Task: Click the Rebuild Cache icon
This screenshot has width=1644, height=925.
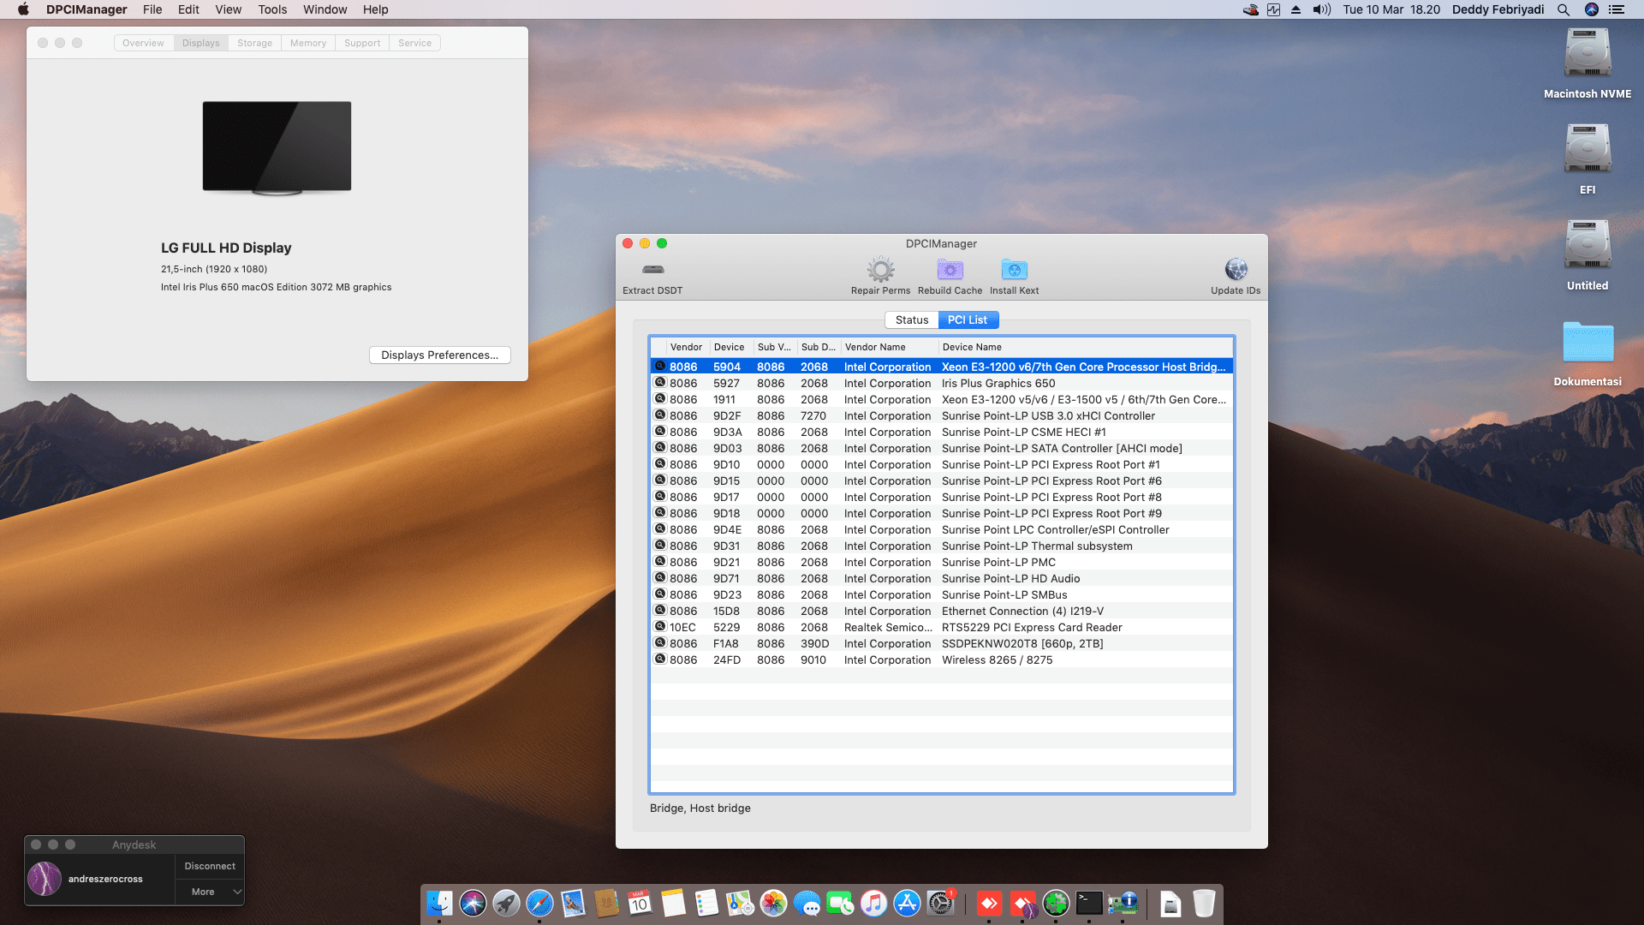Action: pyautogui.click(x=950, y=270)
